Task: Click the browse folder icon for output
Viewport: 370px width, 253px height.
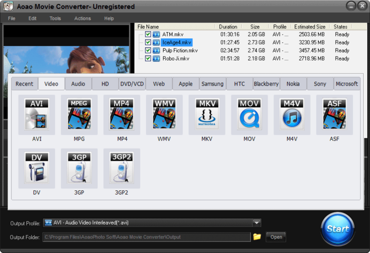Action: coord(257,236)
